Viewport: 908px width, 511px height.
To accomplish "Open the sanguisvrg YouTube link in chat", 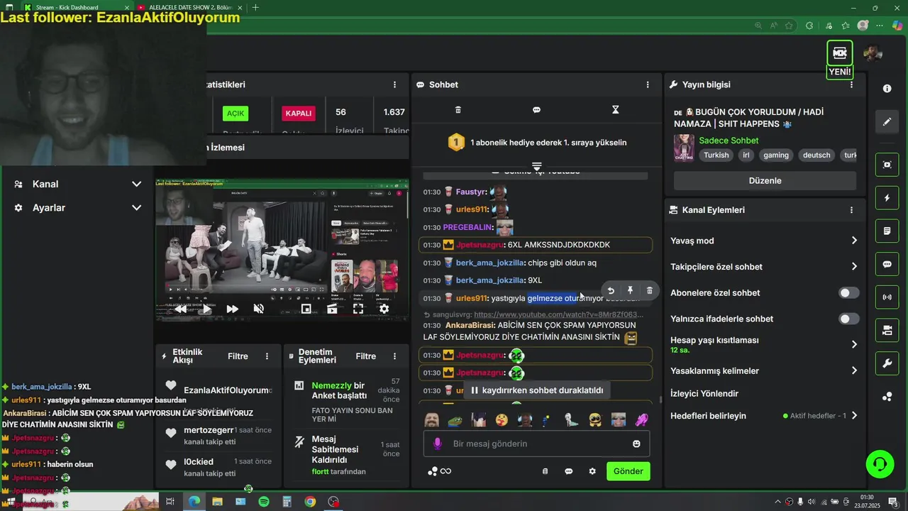I will [x=558, y=314].
